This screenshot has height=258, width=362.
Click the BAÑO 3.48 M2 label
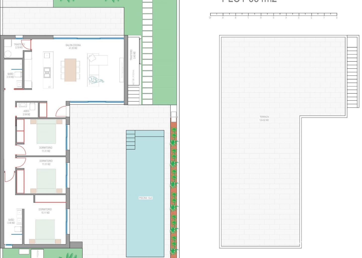11,221
